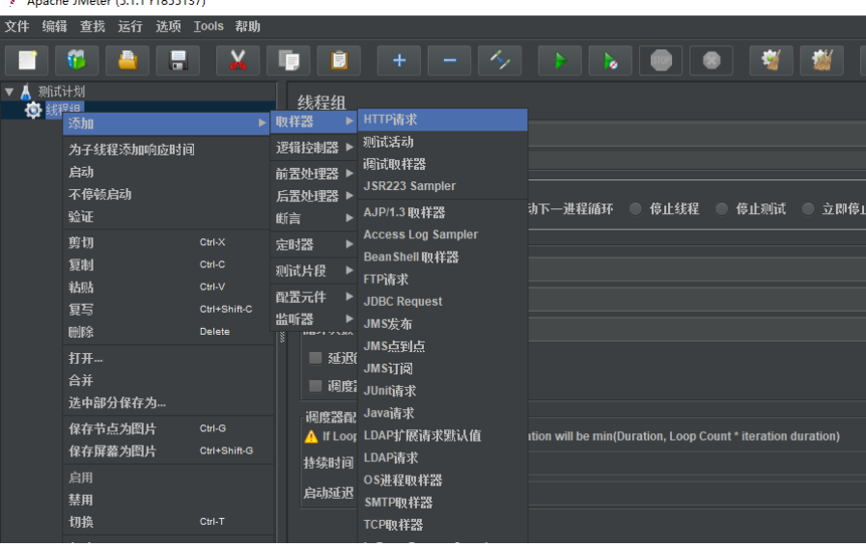Click the thread group gear icon
The width and height of the screenshot is (866, 547).
pyautogui.click(x=33, y=110)
